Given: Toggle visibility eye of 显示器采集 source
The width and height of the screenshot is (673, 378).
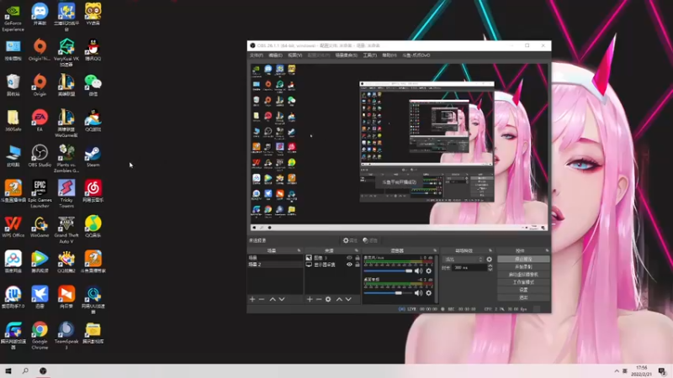Looking at the screenshot, I should [349, 265].
